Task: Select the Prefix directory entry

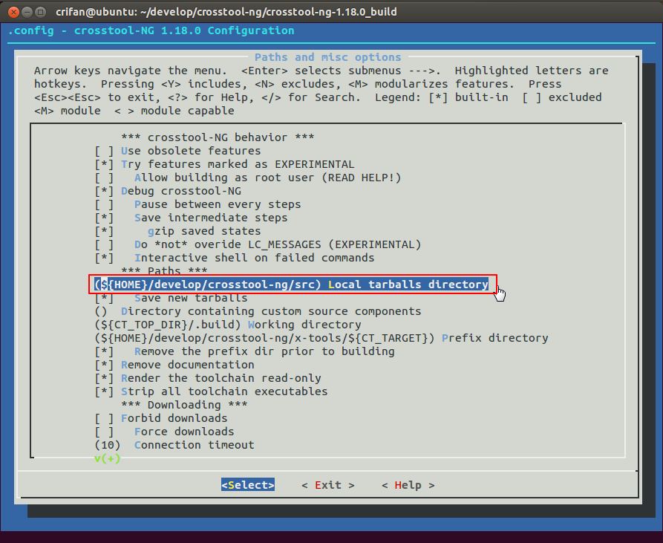Action: click(321, 338)
